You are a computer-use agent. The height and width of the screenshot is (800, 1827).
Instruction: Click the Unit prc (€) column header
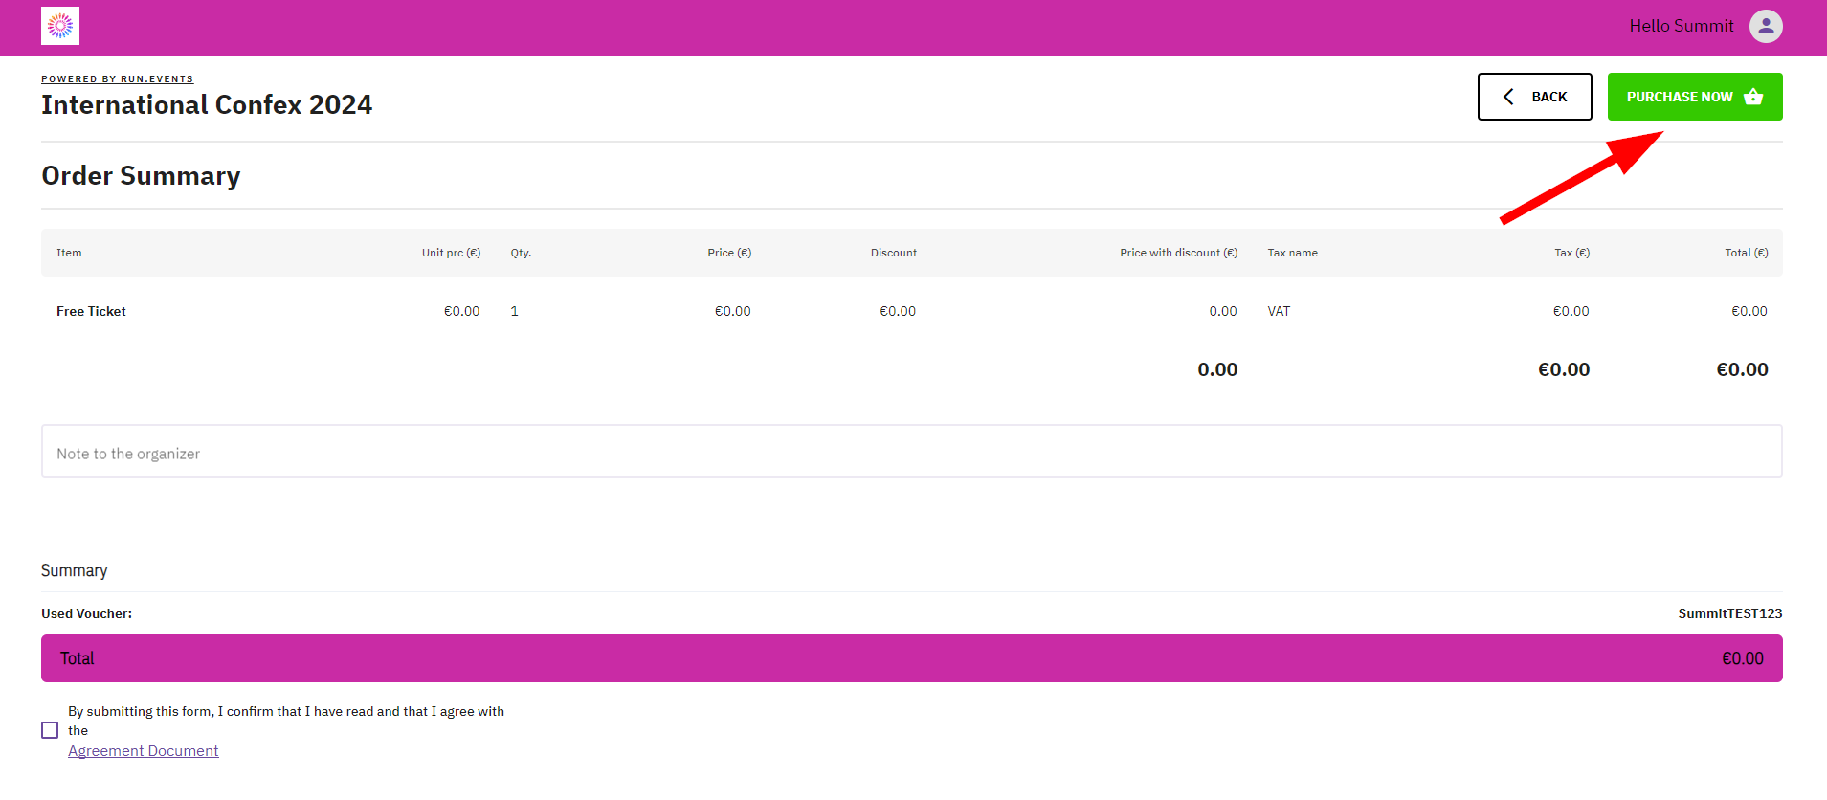[451, 253]
